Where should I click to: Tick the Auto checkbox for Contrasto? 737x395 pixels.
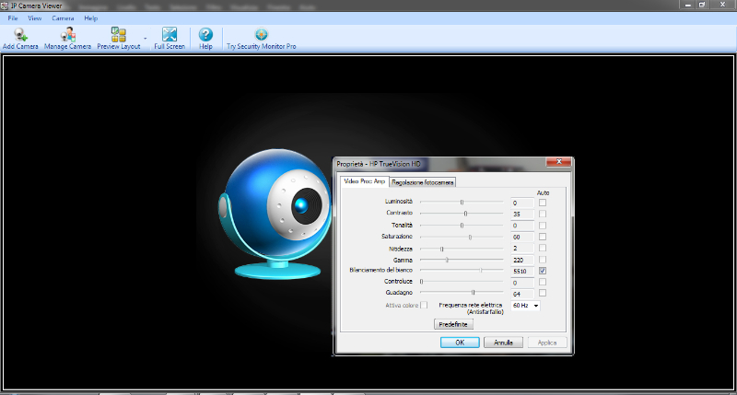click(543, 213)
